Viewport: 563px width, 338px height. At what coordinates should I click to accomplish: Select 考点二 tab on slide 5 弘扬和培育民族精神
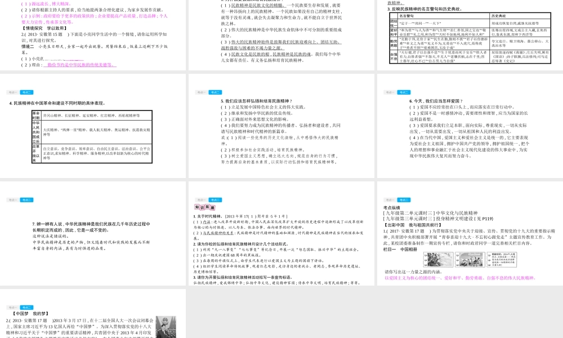[216, 92]
